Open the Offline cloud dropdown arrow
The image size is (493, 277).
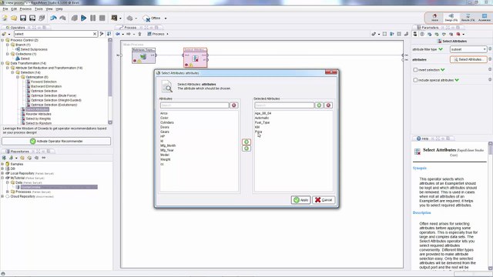point(166,18)
